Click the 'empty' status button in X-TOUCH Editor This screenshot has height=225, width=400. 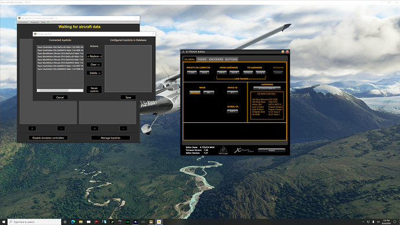[271, 150]
